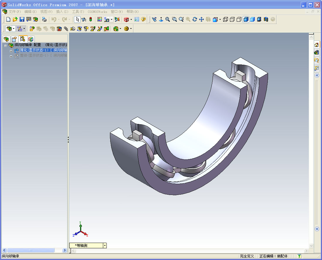Activate the Zoom to Area icon

[174, 20]
